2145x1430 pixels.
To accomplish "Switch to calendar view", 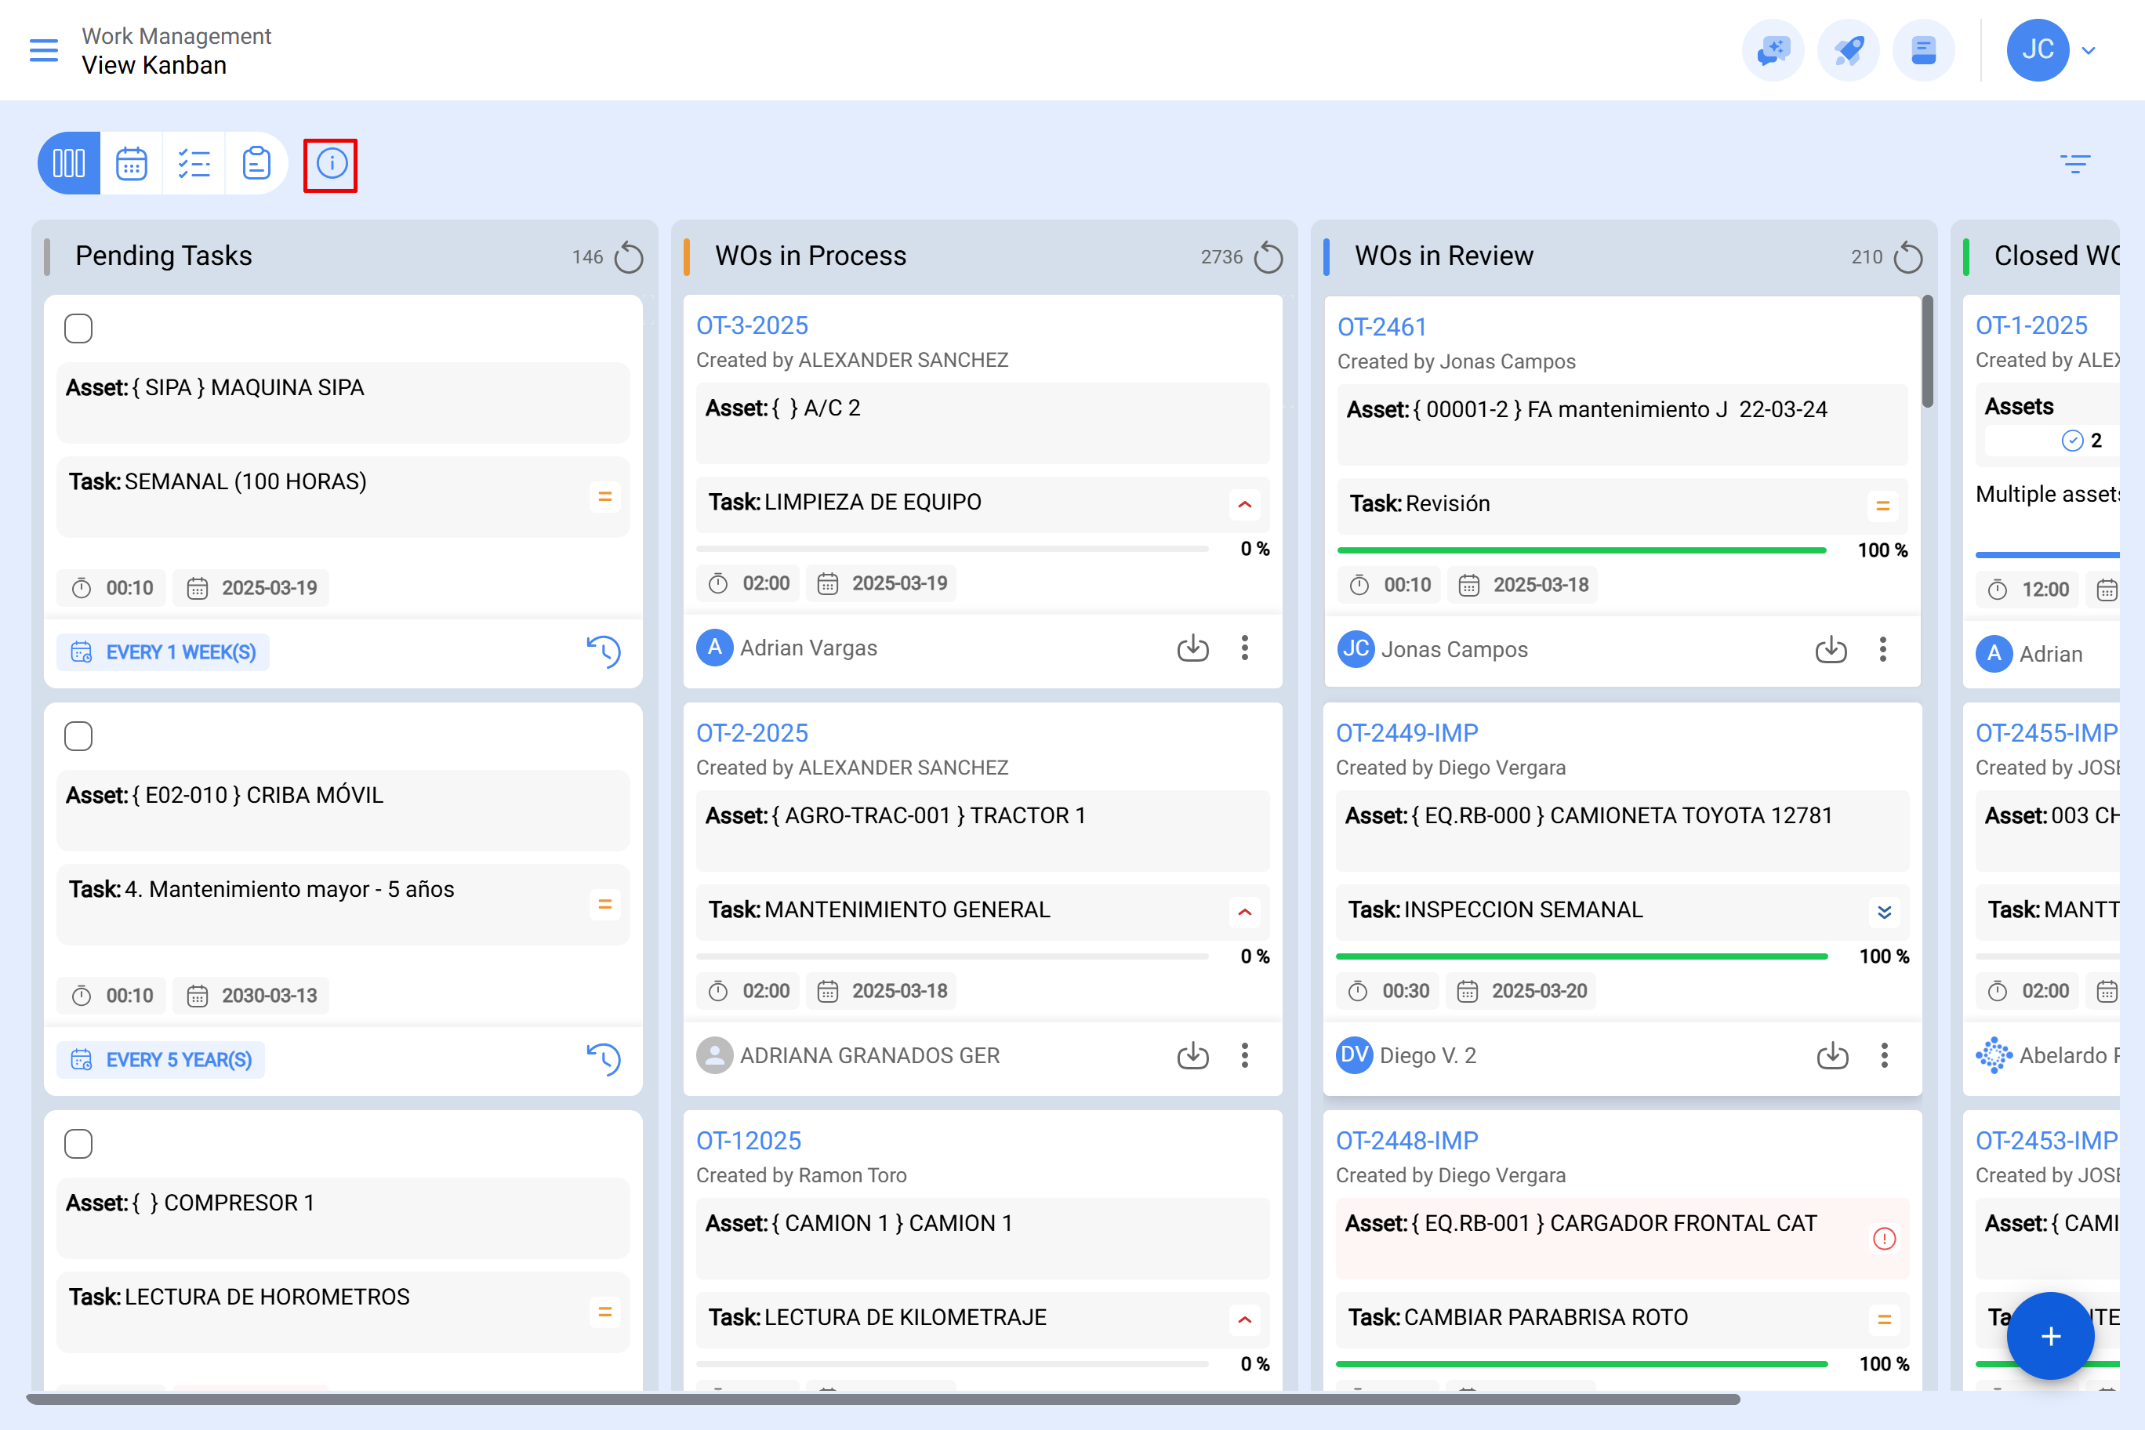I will pos(132,163).
